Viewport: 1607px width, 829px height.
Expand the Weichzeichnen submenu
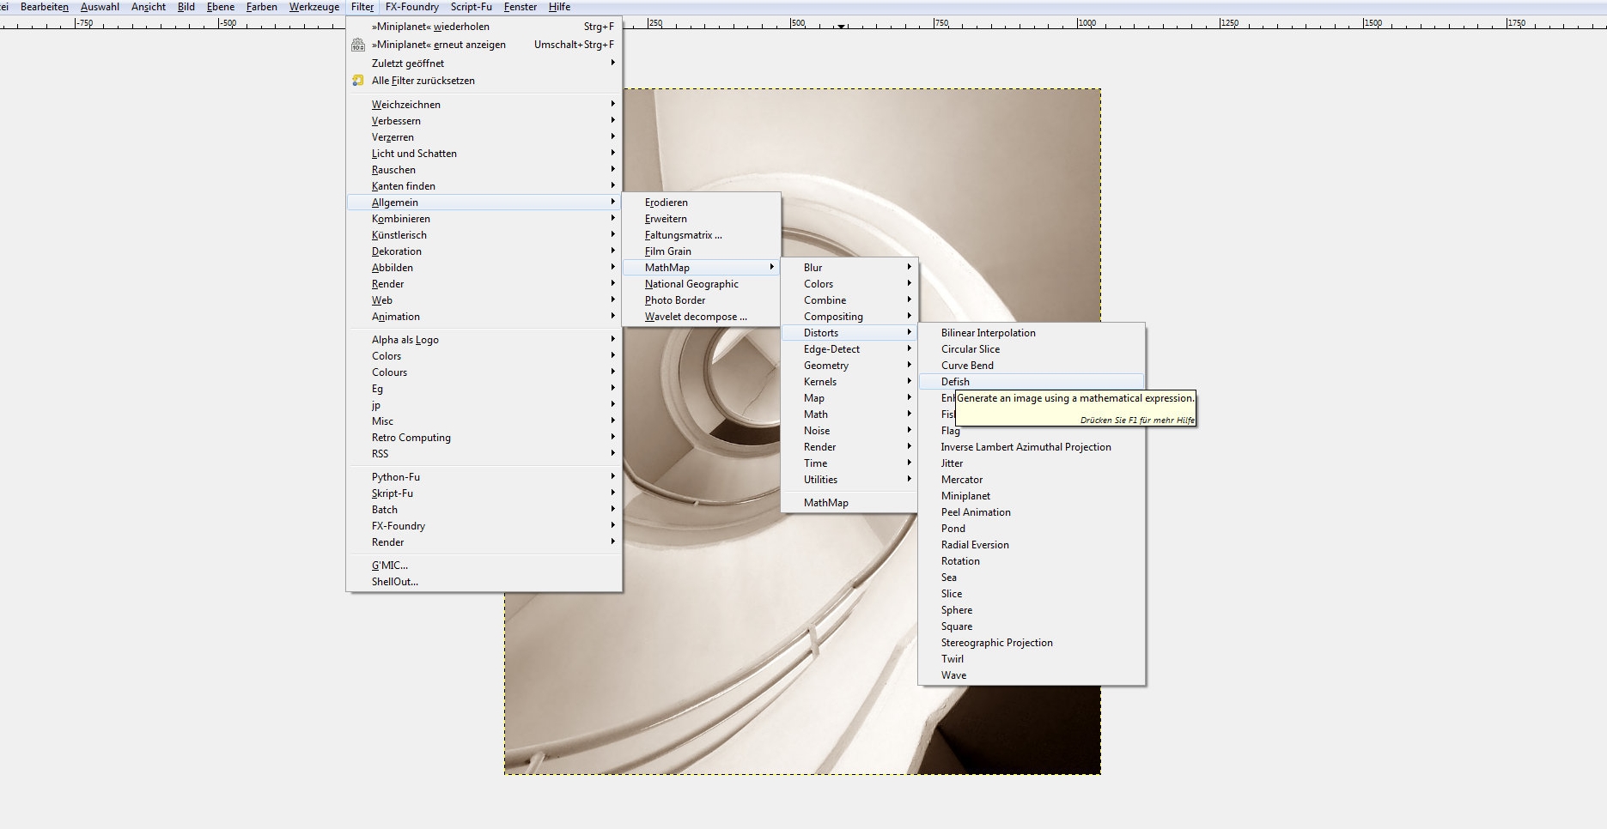(x=405, y=105)
